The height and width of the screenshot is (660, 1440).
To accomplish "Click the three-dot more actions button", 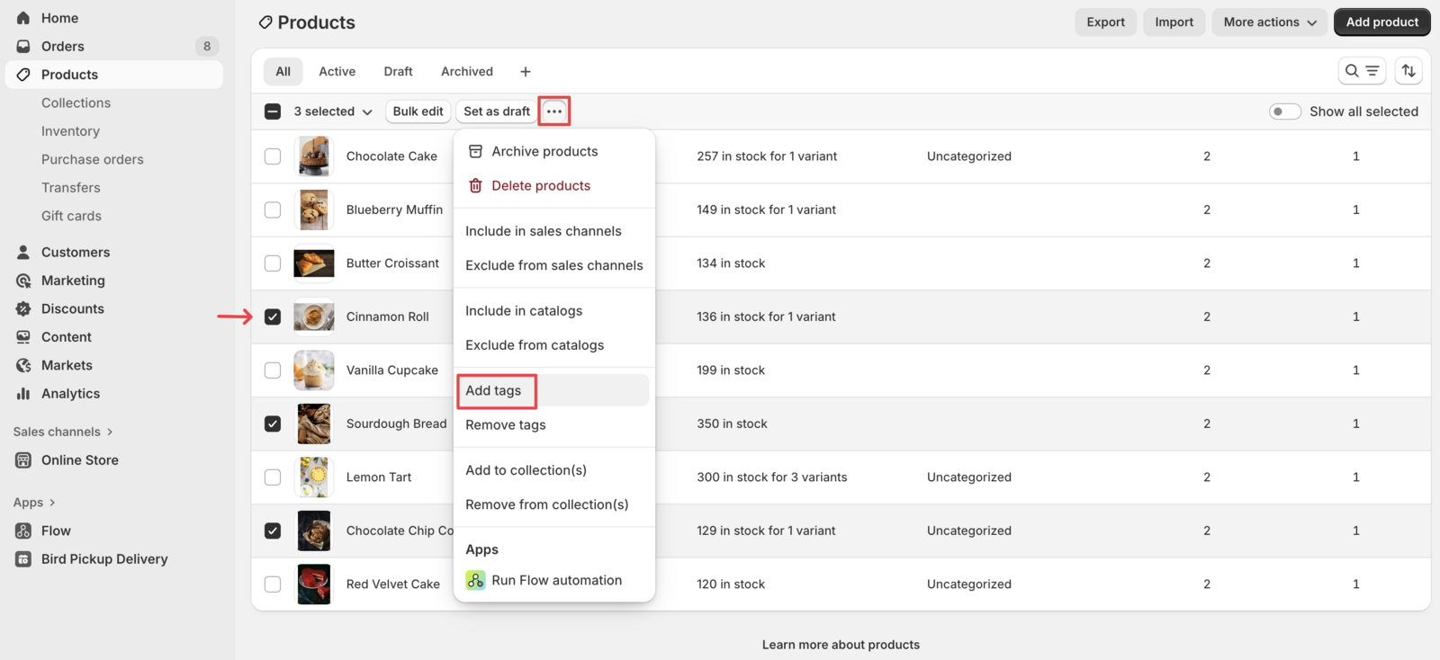I will click(x=554, y=111).
